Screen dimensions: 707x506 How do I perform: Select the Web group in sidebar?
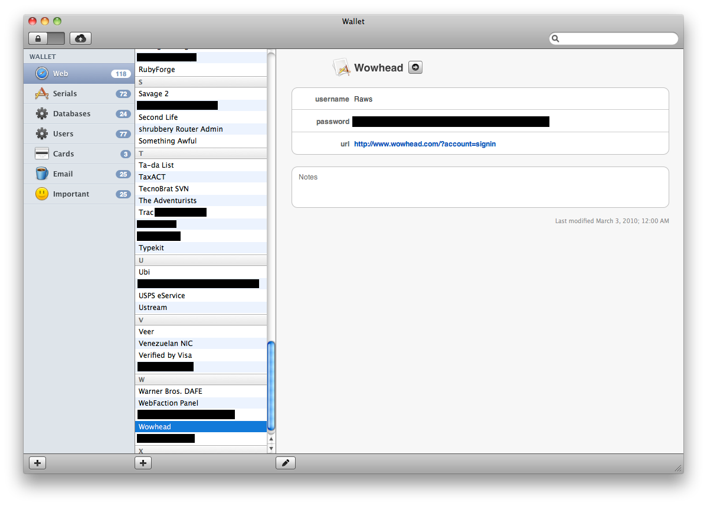tap(79, 74)
